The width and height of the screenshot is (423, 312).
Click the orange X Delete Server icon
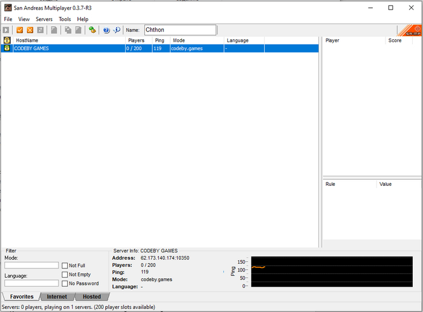pyautogui.click(x=30, y=30)
